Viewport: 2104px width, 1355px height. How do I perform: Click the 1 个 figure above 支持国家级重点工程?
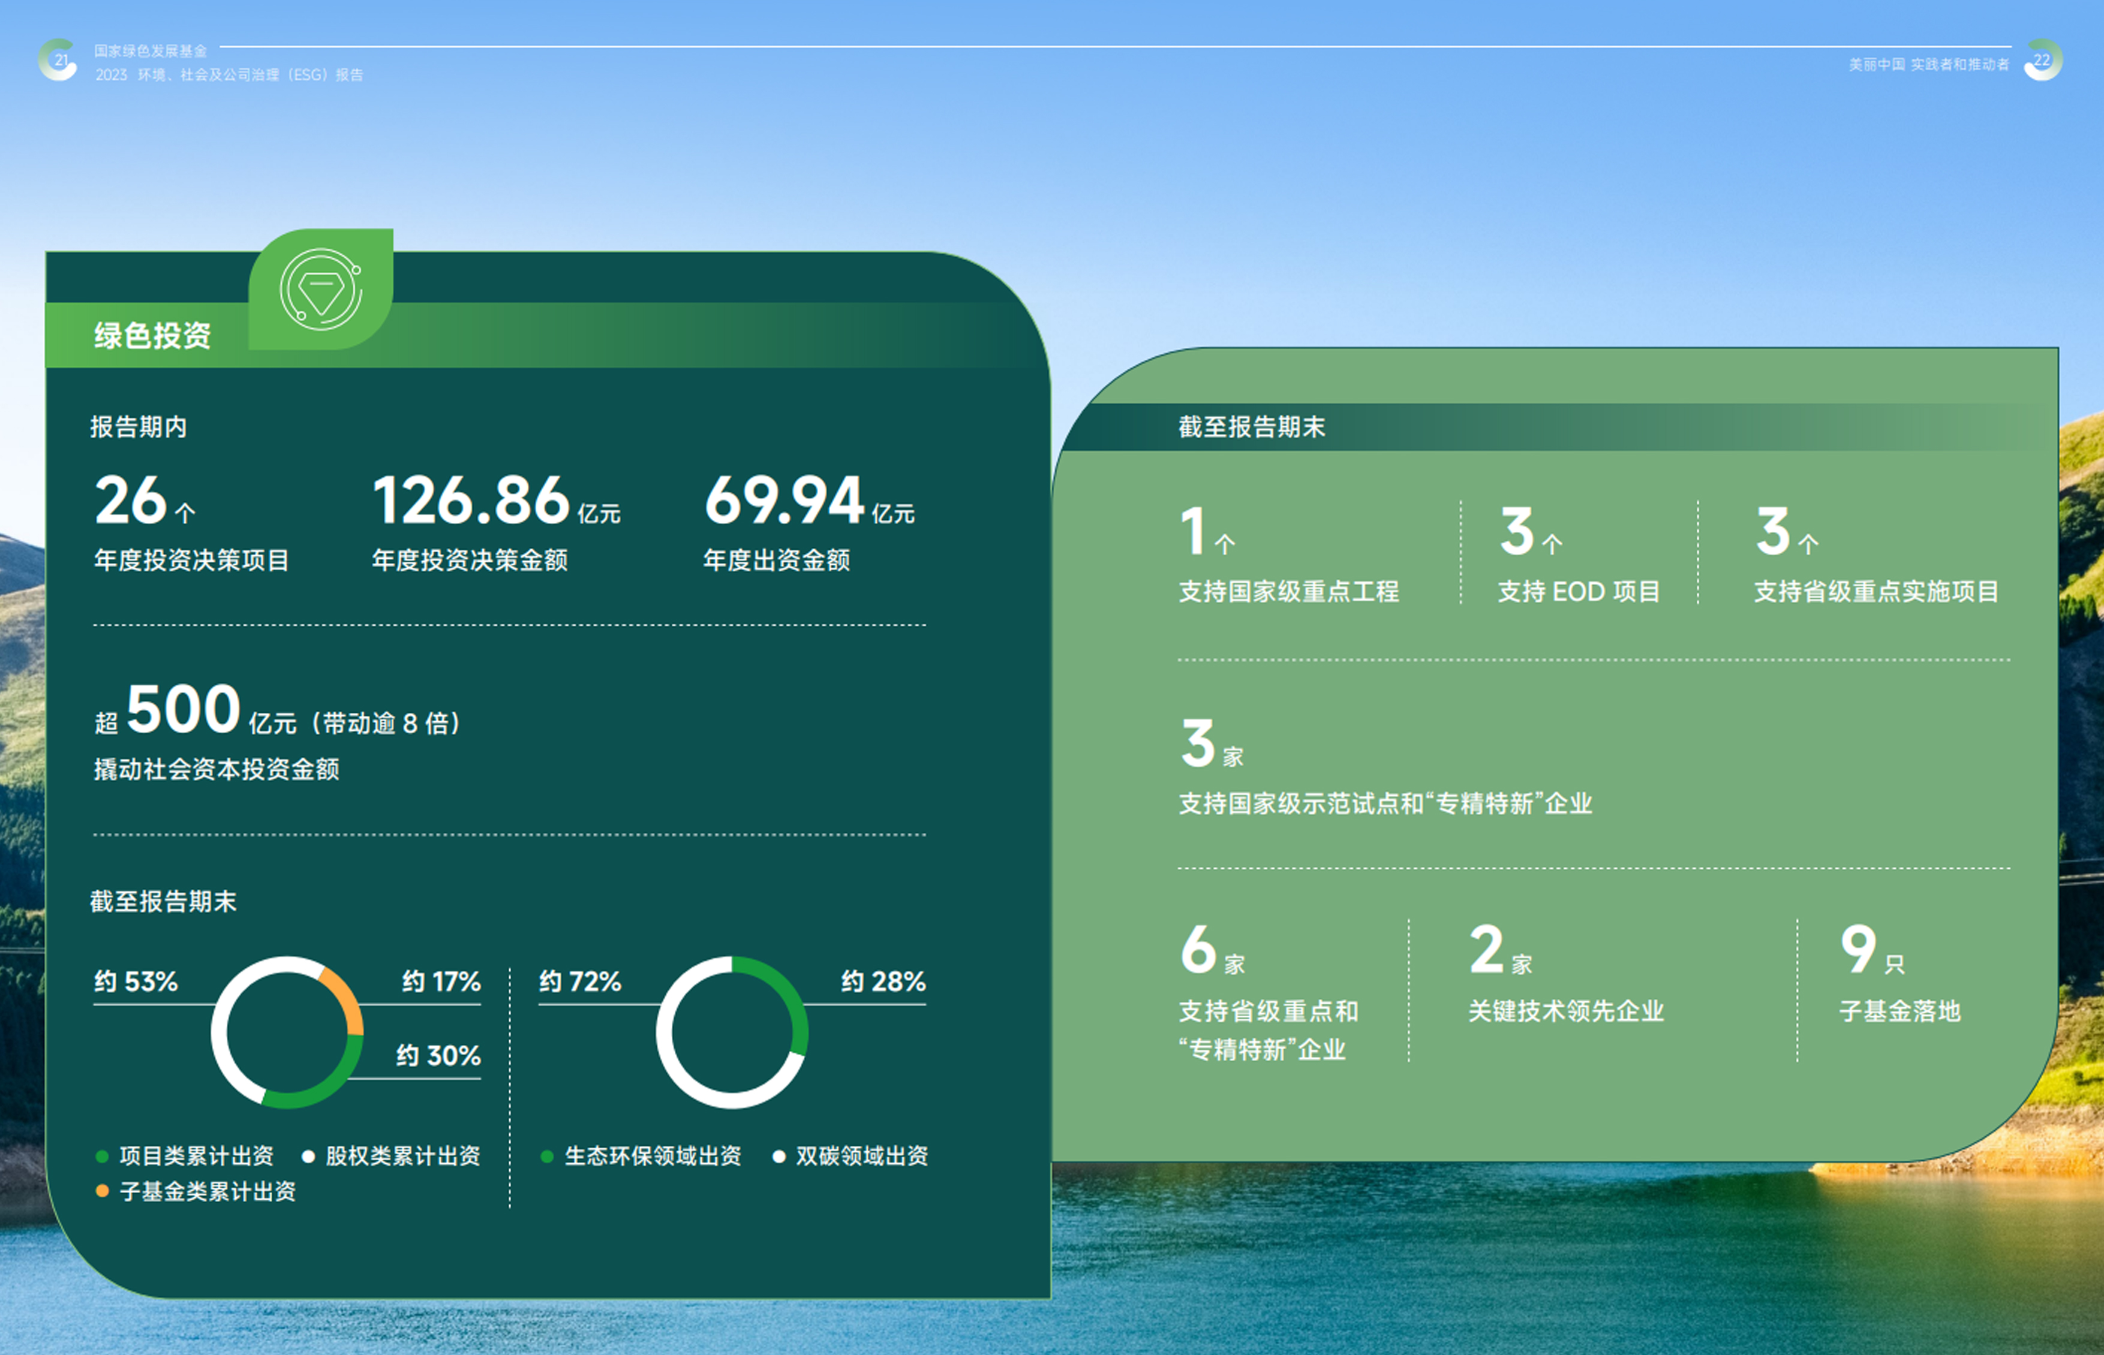[1207, 531]
